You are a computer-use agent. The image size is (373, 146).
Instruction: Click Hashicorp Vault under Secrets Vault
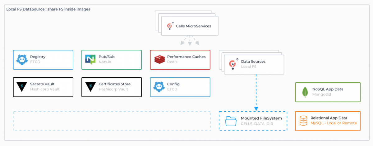(x=45, y=89)
